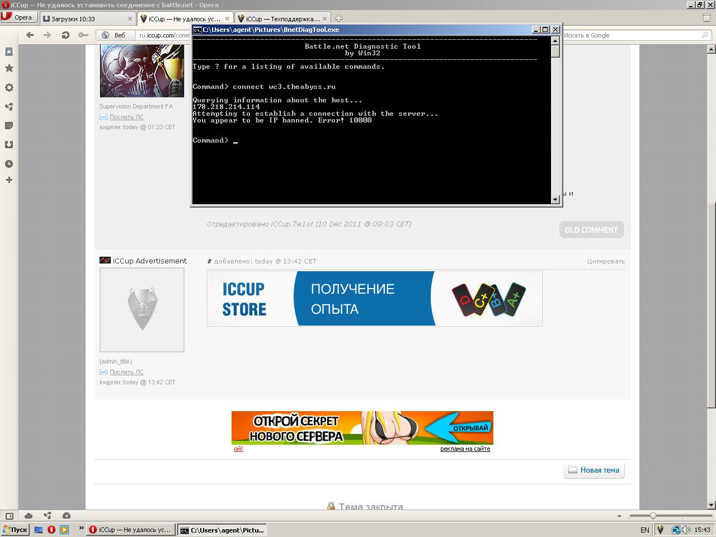
Task: Switch to the Загрузки 10:33 tab
Action: pos(88,18)
